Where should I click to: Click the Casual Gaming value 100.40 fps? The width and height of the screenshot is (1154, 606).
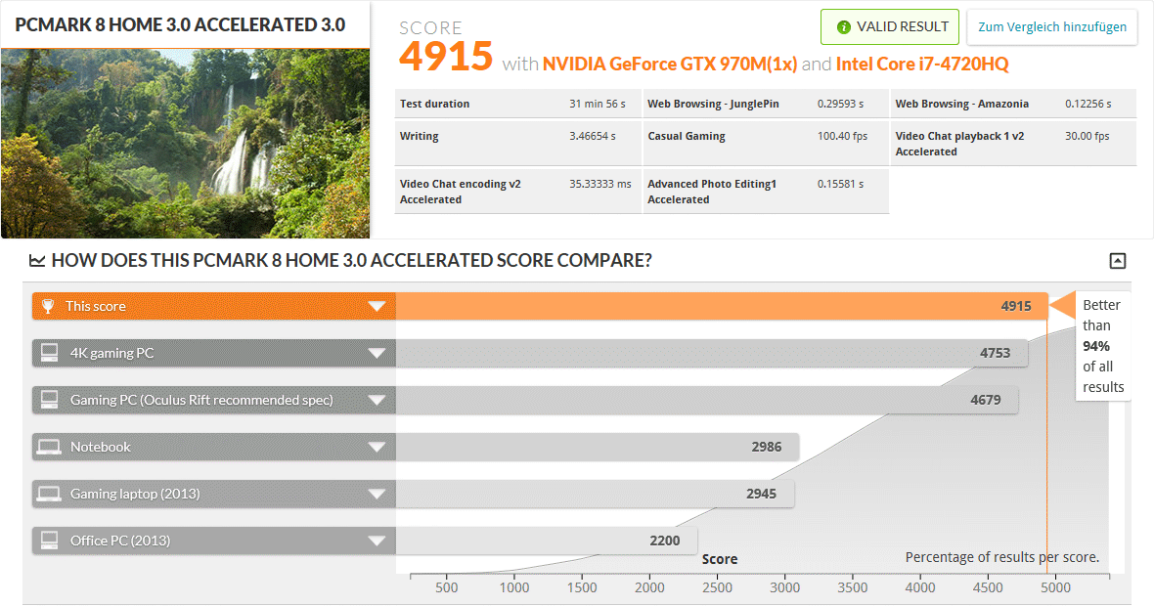point(842,136)
